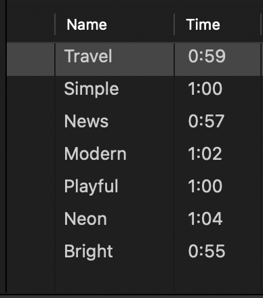The height and width of the screenshot is (298, 263).
Task: Sort list by Name column header
Action: (87, 24)
